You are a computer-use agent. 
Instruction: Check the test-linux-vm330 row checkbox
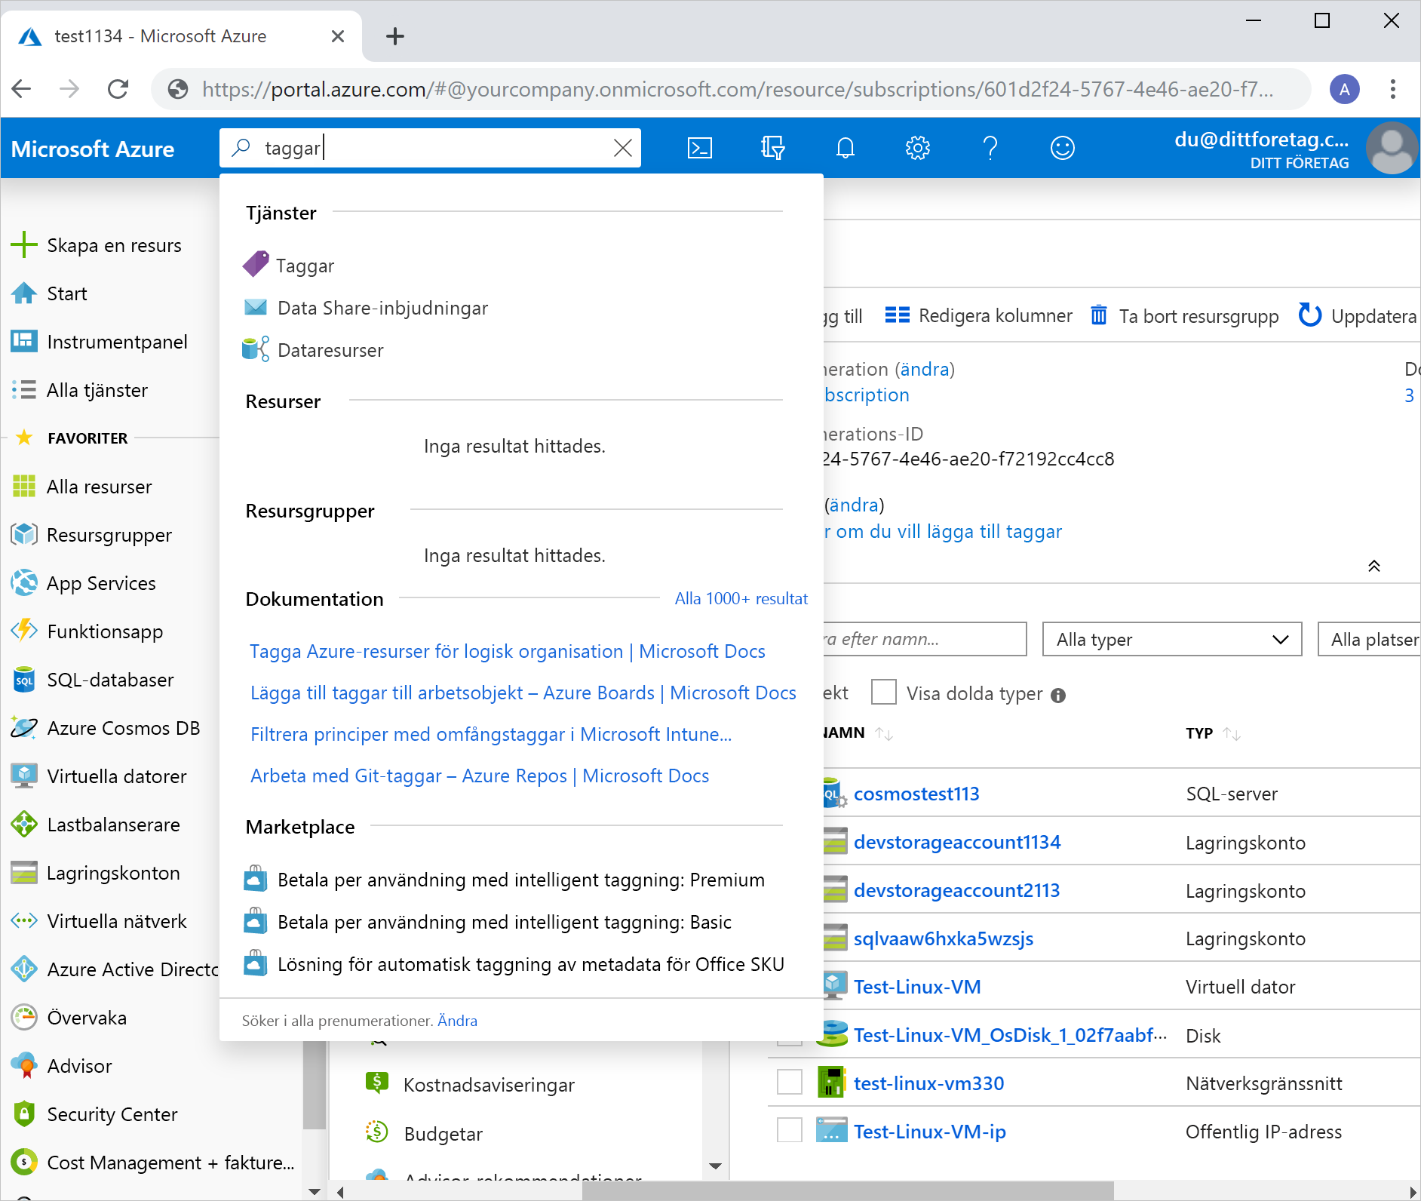tap(790, 1083)
